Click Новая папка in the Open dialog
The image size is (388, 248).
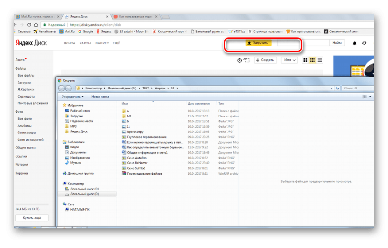(100, 97)
